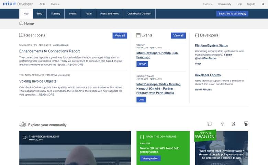The image size is (268, 165).
Task: Expand the Tools dropdown menu
Action: [x=55, y=4]
